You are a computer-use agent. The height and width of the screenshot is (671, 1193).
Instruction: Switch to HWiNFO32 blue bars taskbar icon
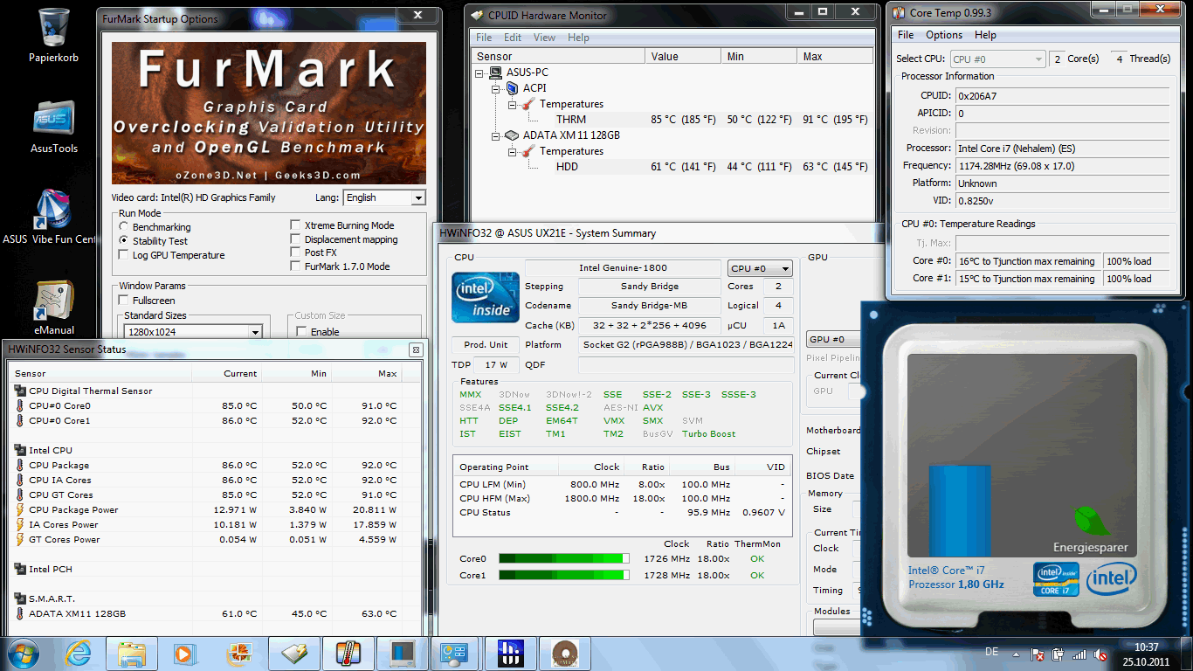pos(510,653)
